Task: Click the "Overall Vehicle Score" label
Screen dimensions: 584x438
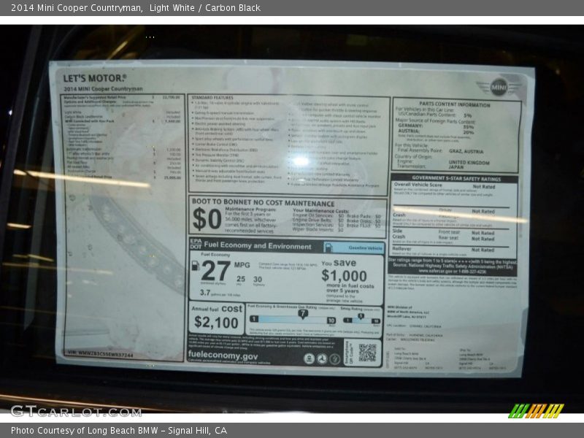Action: pyautogui.click(x=418, y=185)
